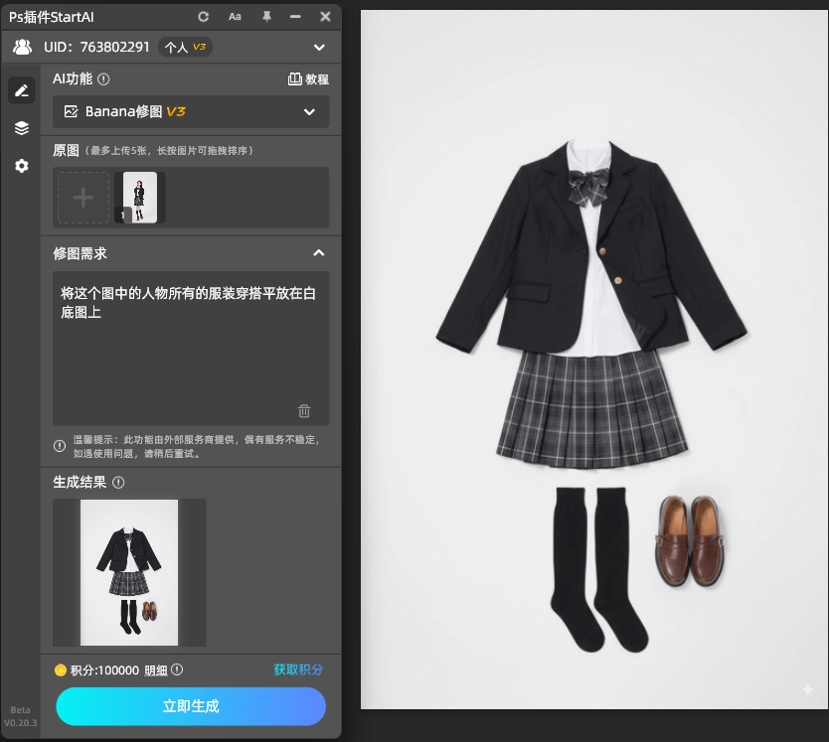The height and width of the screenshot is (742, 829).
Task: Click the info icon beside AI功能
Action: [x=105, y=78]
